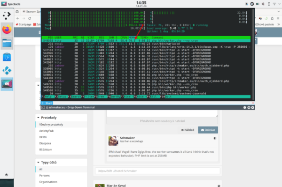
Task: Open the file manager dock icon
Action: pyautogui.click(x=7, y=43)
